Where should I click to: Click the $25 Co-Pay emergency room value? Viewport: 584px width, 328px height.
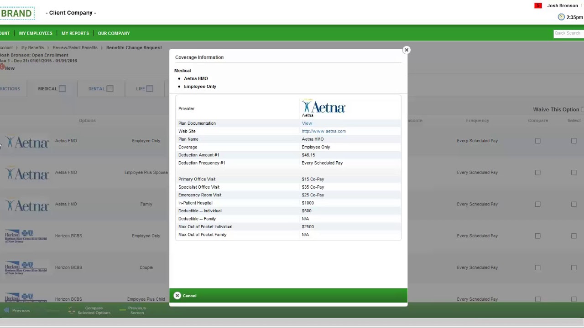[x=313, y=195]
